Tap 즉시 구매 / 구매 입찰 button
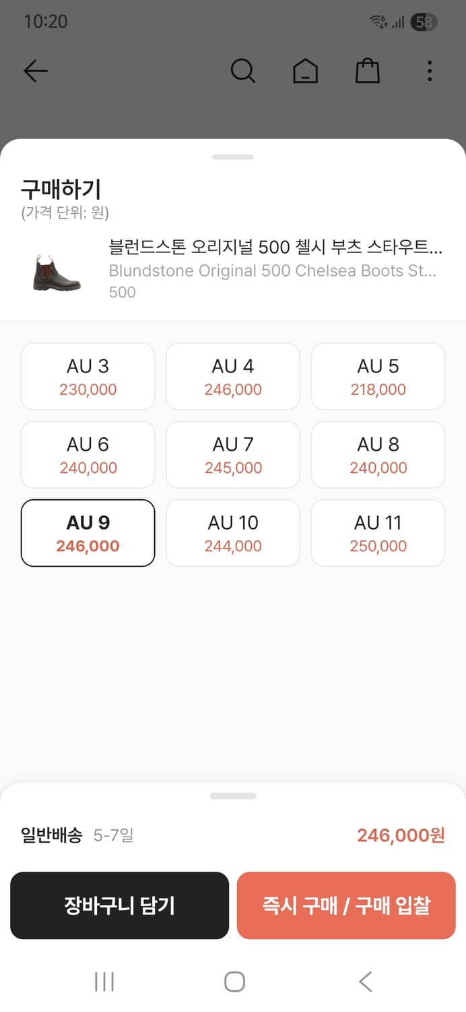This screenshot has width=466, height=1012. point(346,905)
